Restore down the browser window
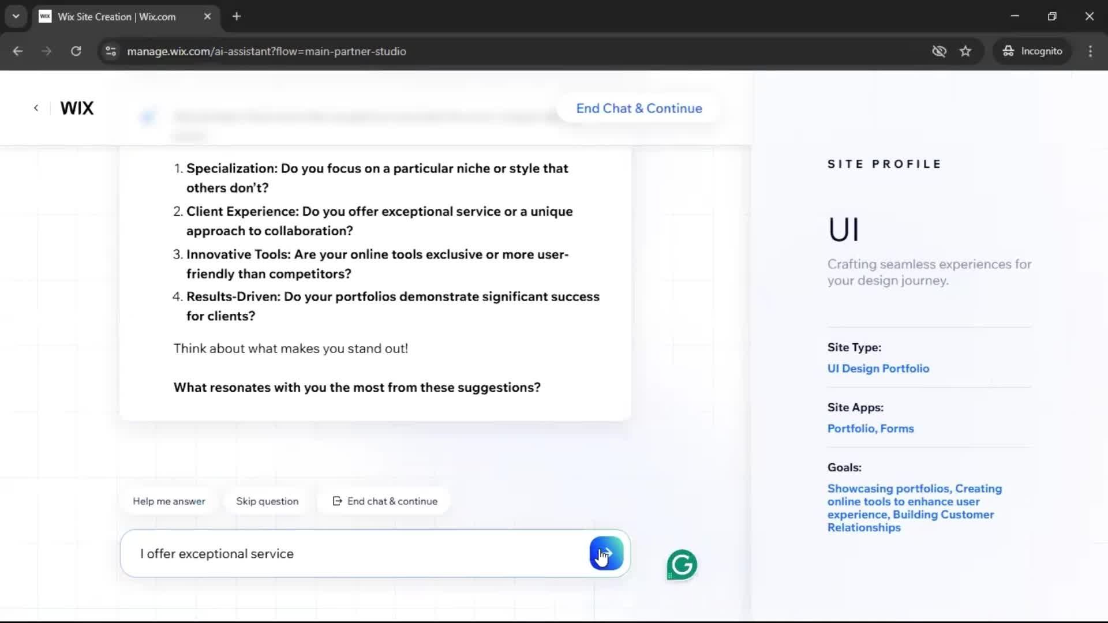The width and height of the screenshot is (1108, 623). 1052,16
